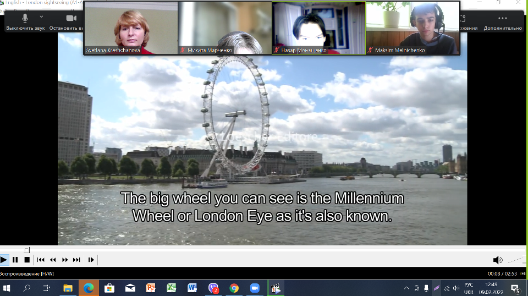Step forward one frame

[x=91, y=260]
